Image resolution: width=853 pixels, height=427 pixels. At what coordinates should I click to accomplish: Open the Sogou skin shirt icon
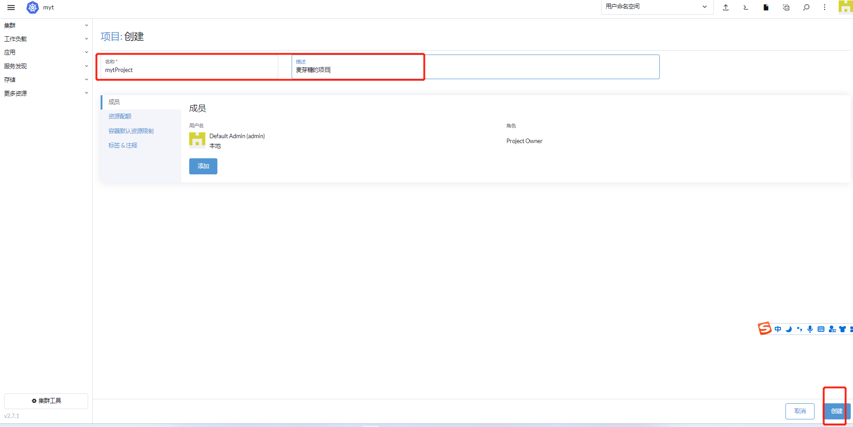pos(843,329)
